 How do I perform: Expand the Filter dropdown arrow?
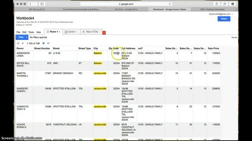pos(27,37)
